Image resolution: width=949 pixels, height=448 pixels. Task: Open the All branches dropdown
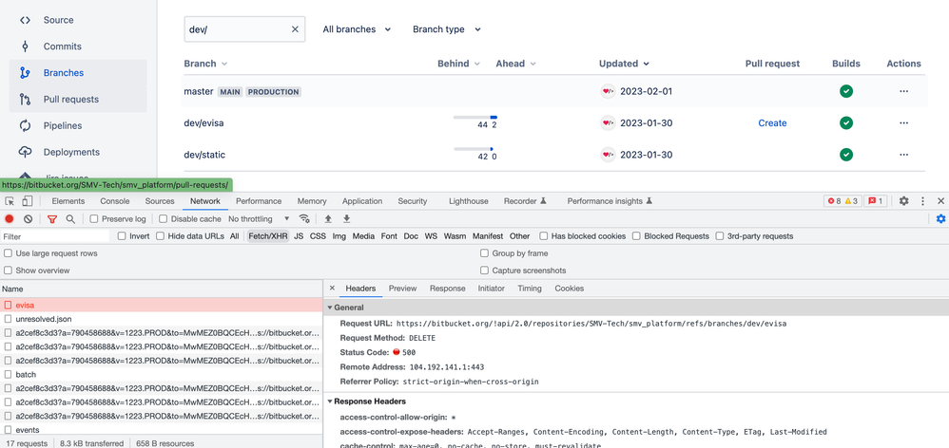point(357,29)
